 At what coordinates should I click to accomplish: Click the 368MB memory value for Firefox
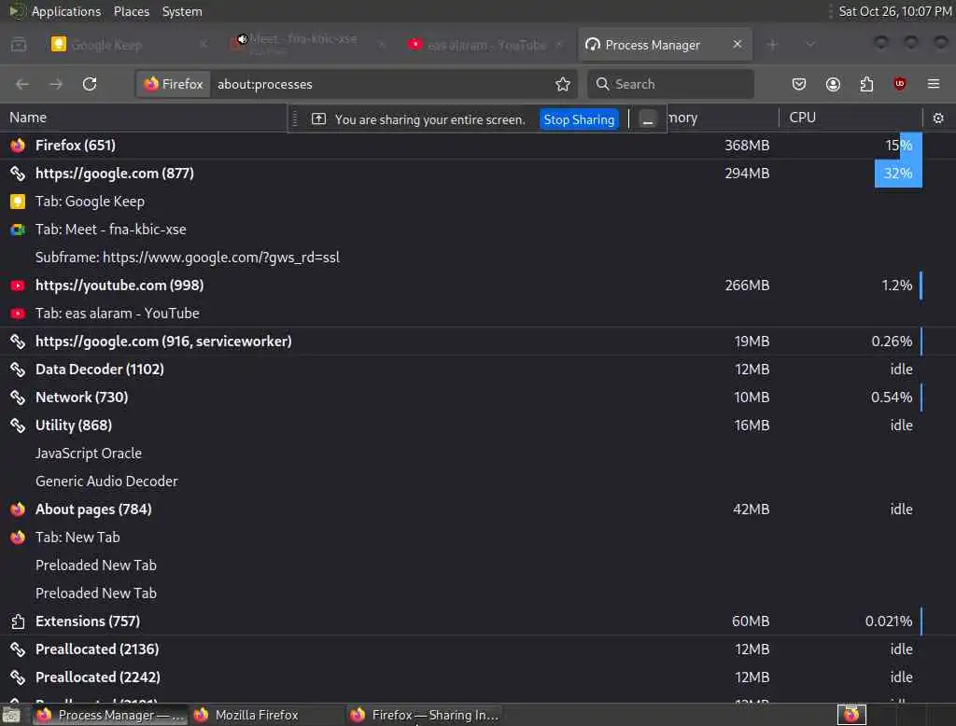(x=747, y=145)
